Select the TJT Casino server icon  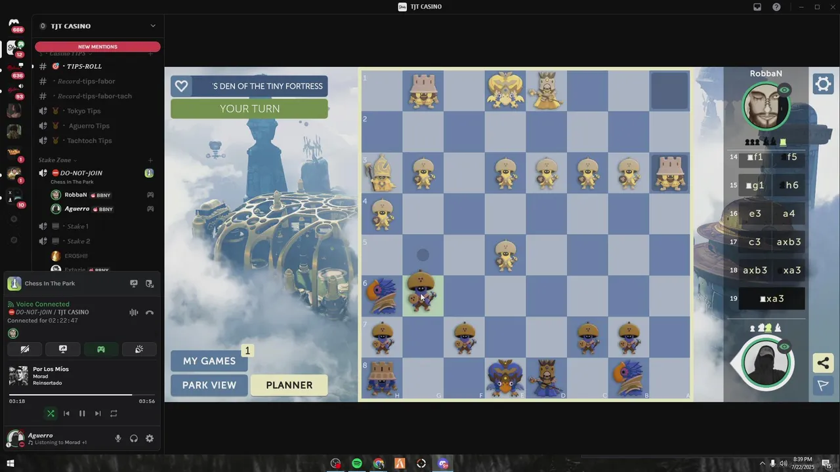12,47
